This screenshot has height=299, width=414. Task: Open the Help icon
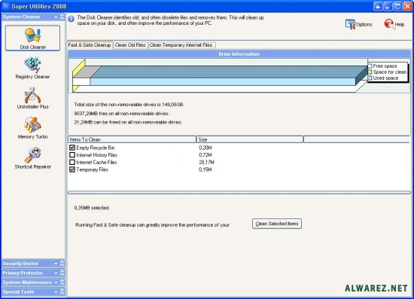394,24
